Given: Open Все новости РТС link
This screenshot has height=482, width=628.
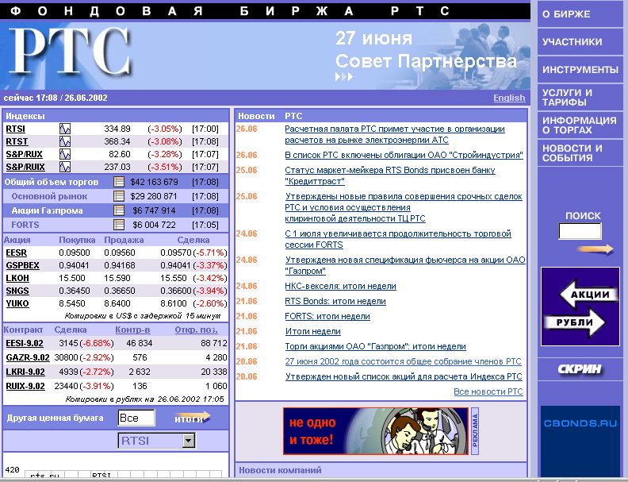Looking at the screenshot, I should point(488,391).
